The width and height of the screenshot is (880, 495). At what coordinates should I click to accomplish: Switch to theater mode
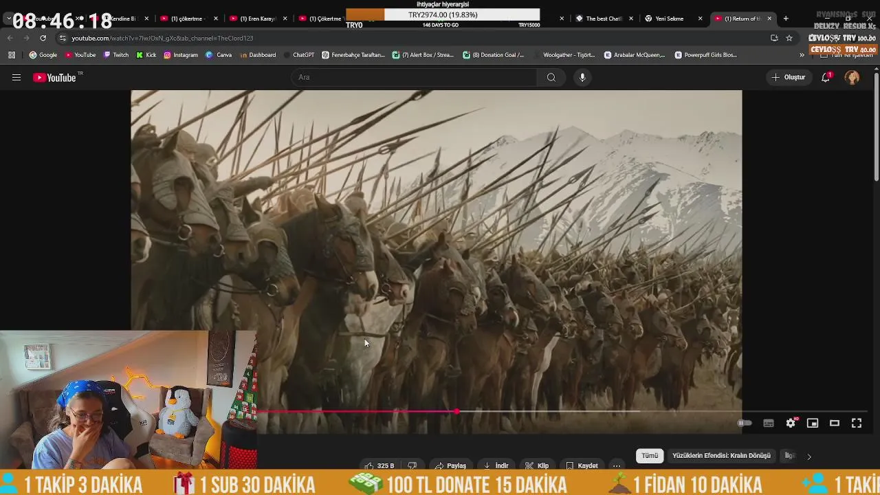835,423
